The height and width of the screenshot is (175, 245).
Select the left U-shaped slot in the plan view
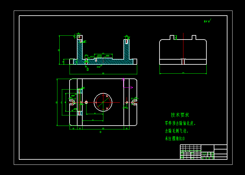click(x=72, y=102)
